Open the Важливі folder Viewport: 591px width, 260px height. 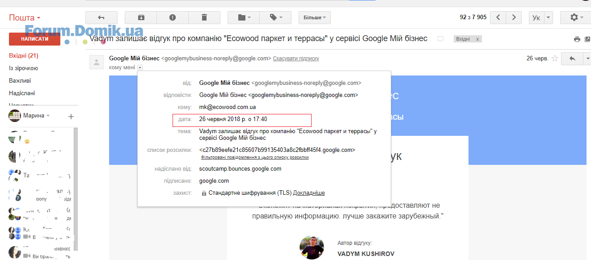pyautogui.click(x=20, y=81)
